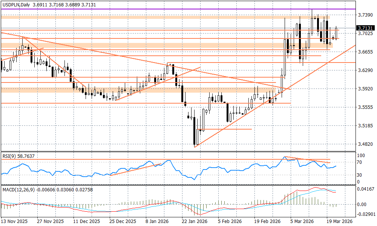Select the current price tag 3.7131
This screenshot has height=226, width=377.
pyautogui.click(x=365, y=28)
